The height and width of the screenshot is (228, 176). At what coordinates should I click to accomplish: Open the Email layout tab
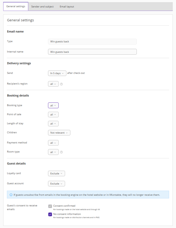click(x=67, y=7)
